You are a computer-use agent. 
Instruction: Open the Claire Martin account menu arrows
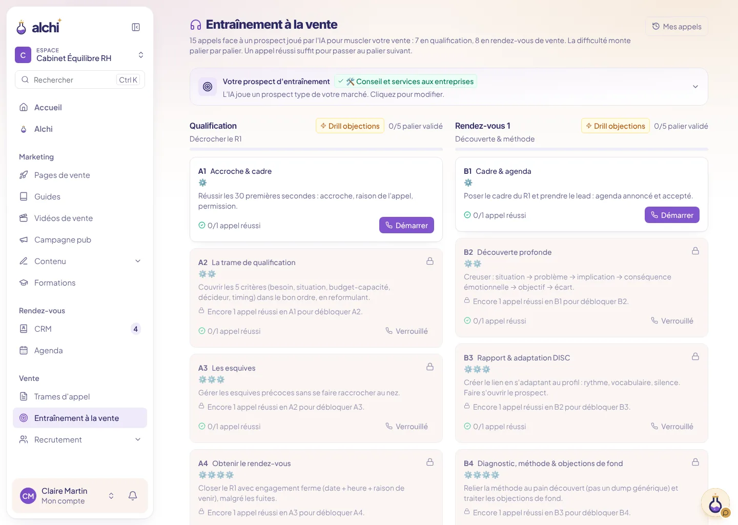[x=111, y=496]
